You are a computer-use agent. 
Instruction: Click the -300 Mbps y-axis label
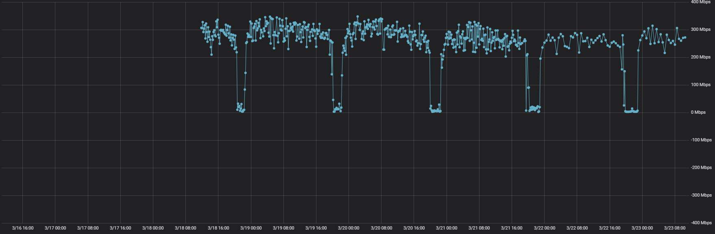click(701, 195)
